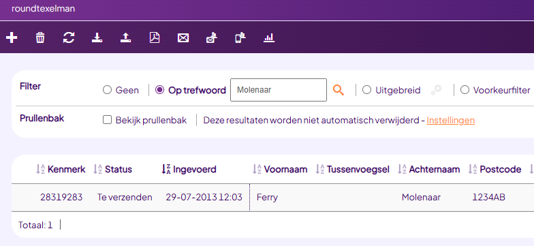The height and width of the screenshot is (246, 534).
Task: Select the result row with Kenmerk 28319283
Action: pyautogui.click(x=272, y=198)
